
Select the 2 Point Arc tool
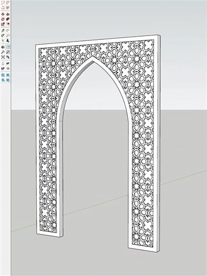coord(8,3)
